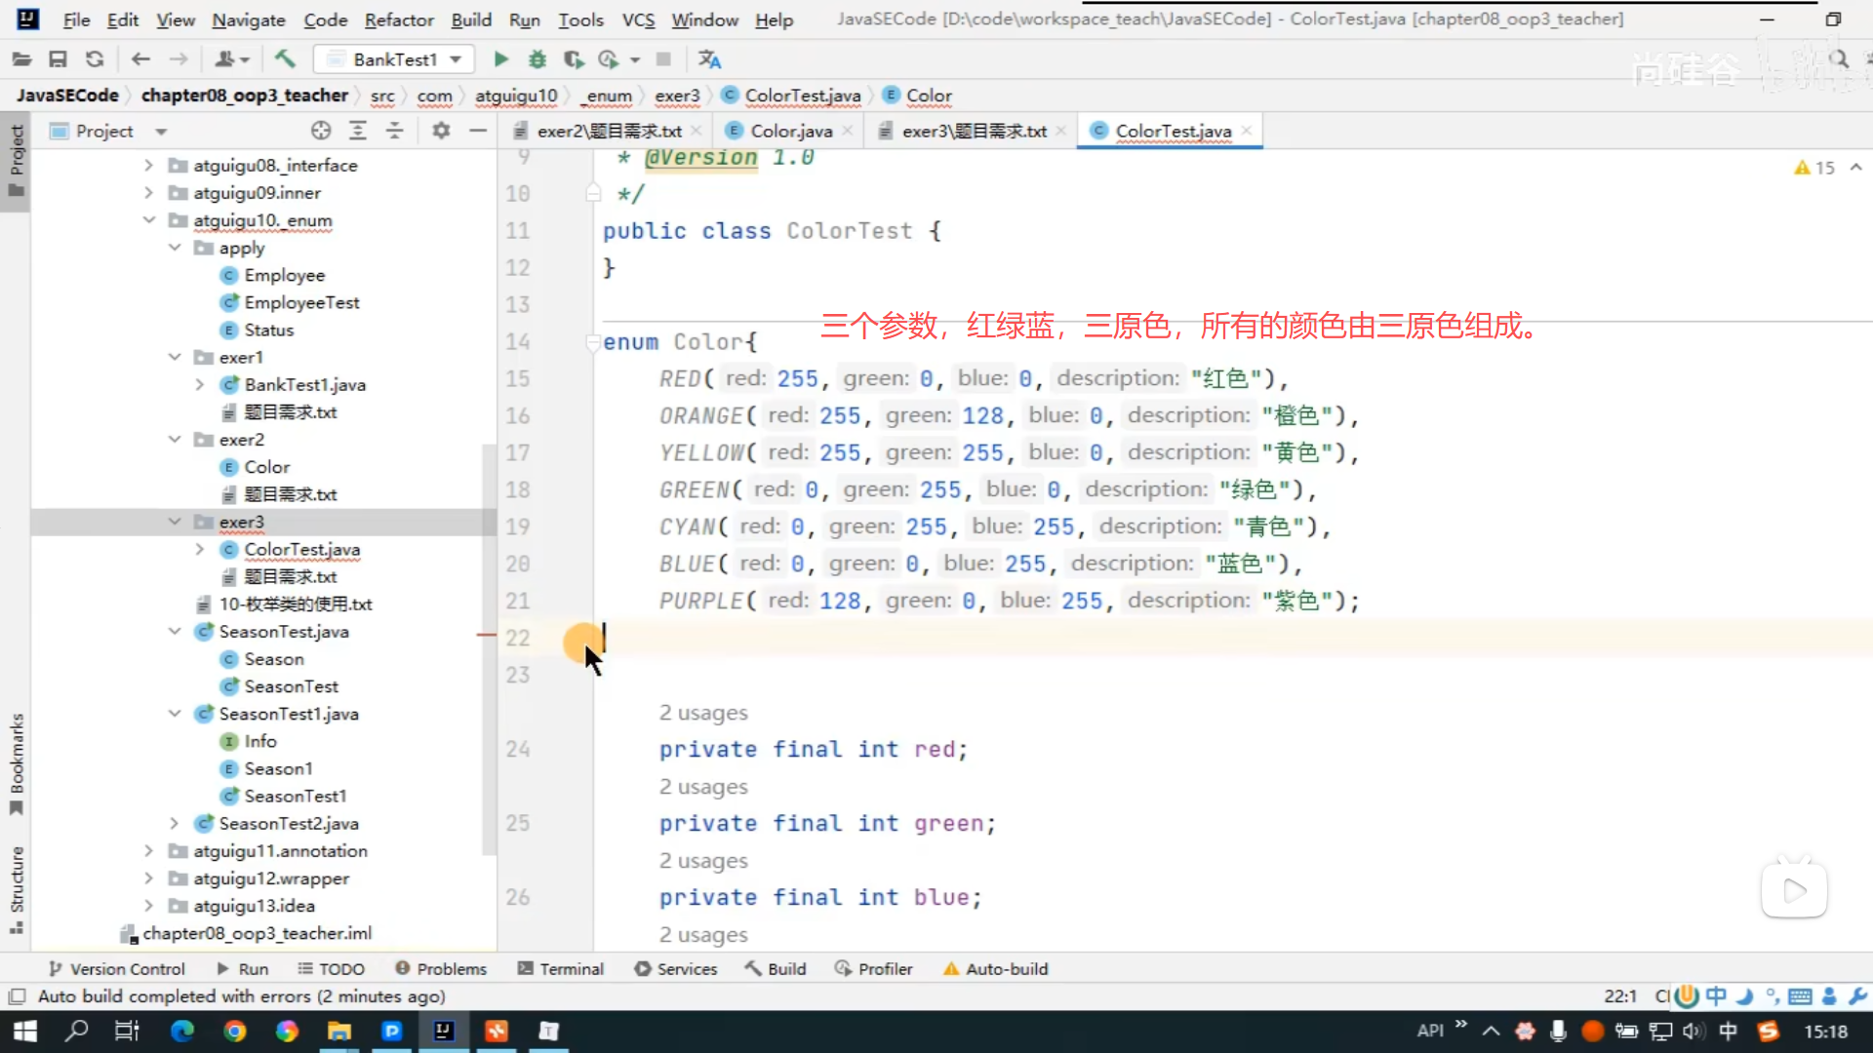Screen dimensions: 1873x1053
Task: Open the Refactor menu
Action: coord(398,19)
